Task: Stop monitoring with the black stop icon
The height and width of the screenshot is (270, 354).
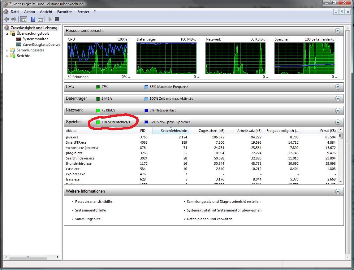Action: tap(57, 20)
